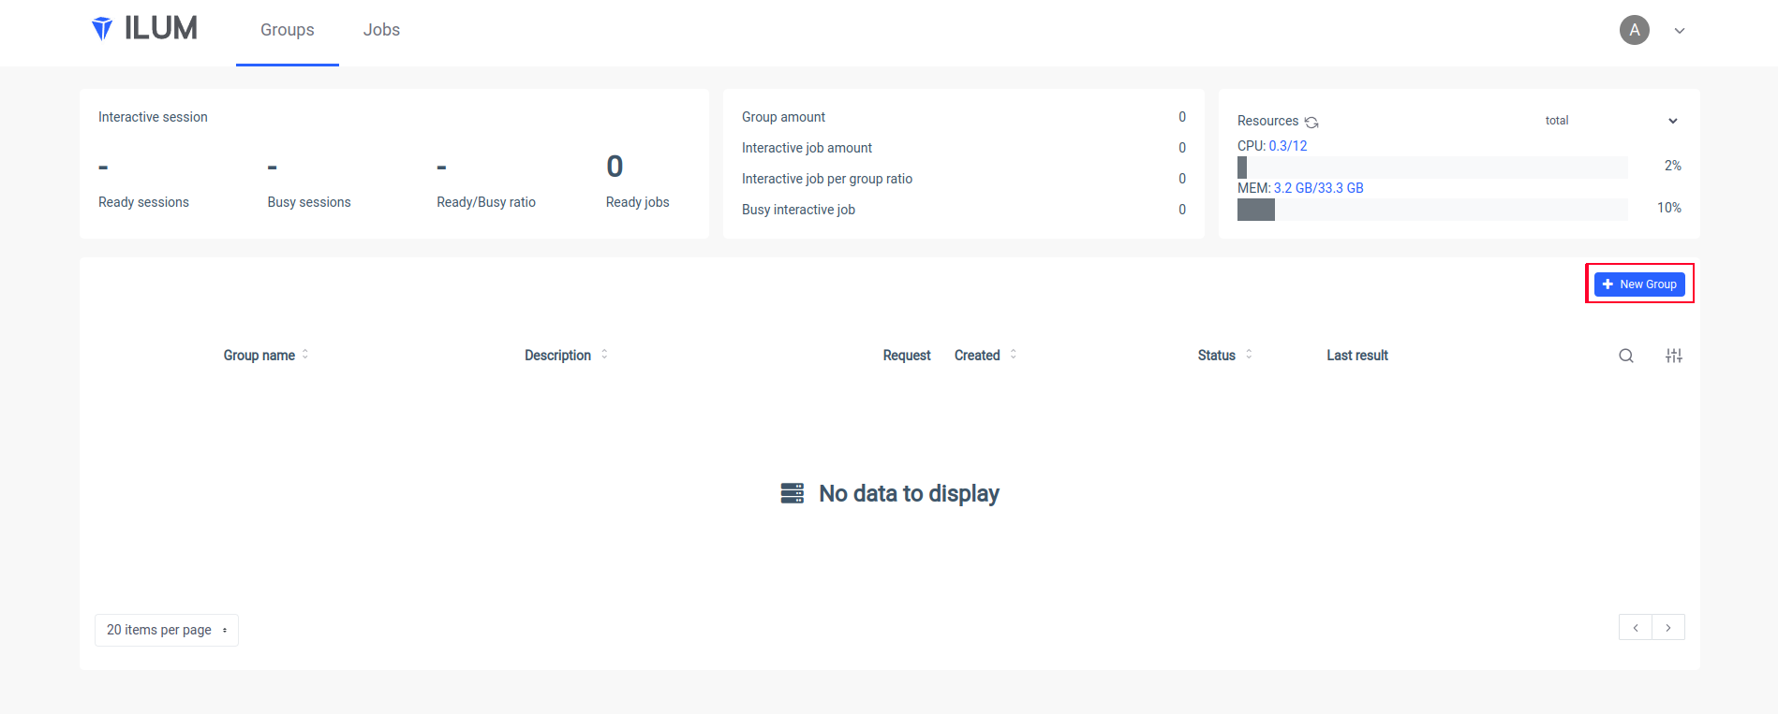Click the Group amount row
This screenshot has width=1778, height=714.
[964, 117]
